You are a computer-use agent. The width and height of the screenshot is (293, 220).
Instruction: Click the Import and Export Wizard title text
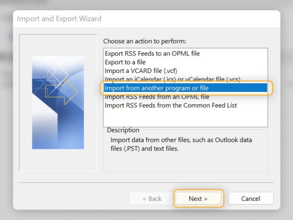tap(59, 18)
